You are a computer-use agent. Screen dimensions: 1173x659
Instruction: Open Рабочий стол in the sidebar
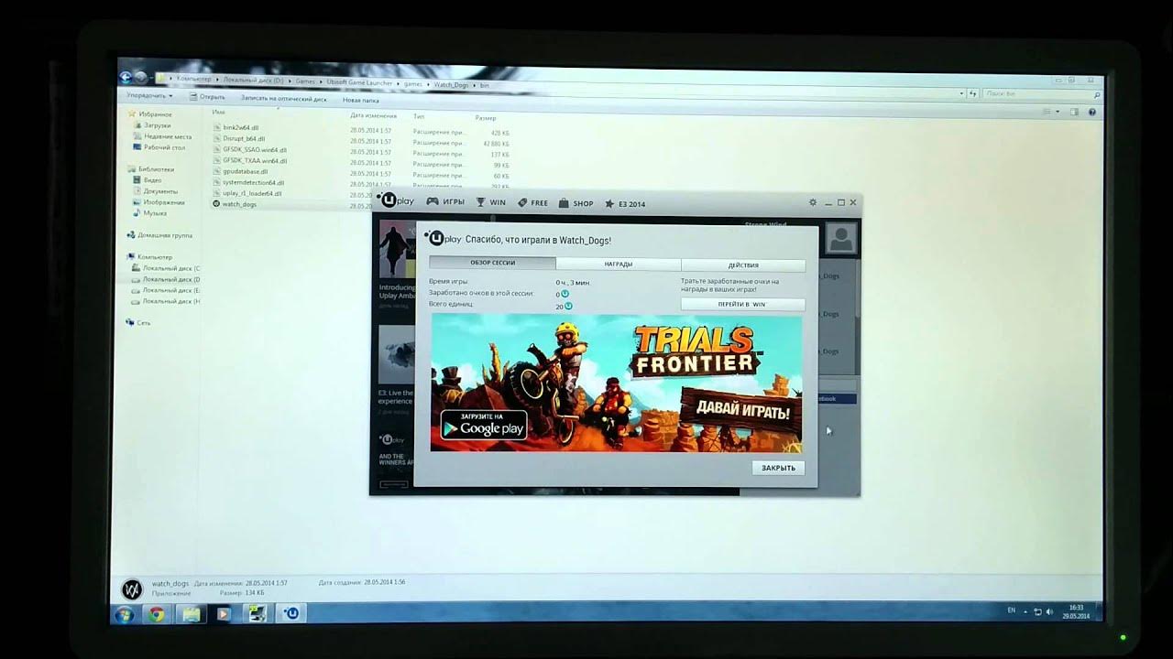coord(159,147)
